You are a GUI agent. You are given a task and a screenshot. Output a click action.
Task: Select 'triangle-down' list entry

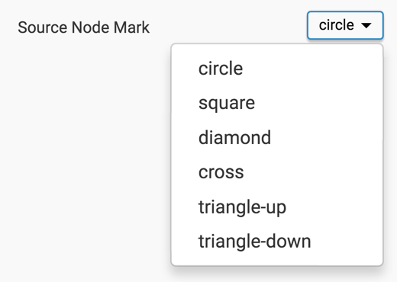pyautogui.click(x=277, y=241)
